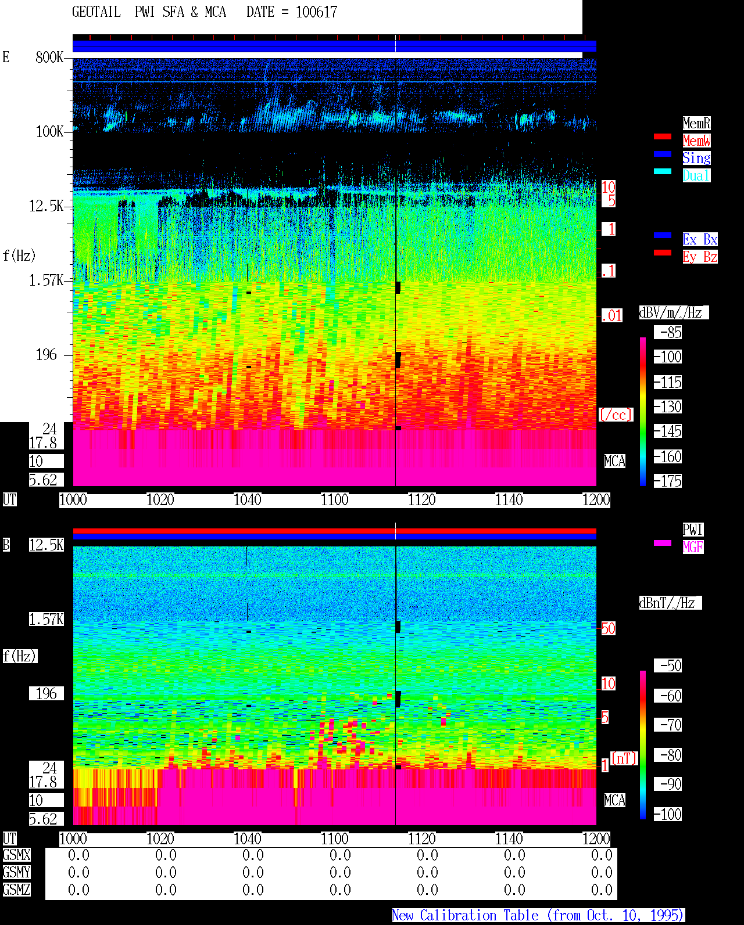Click the upper MCA label
Viewport: 744px width, 925px height.
(615, 461)
